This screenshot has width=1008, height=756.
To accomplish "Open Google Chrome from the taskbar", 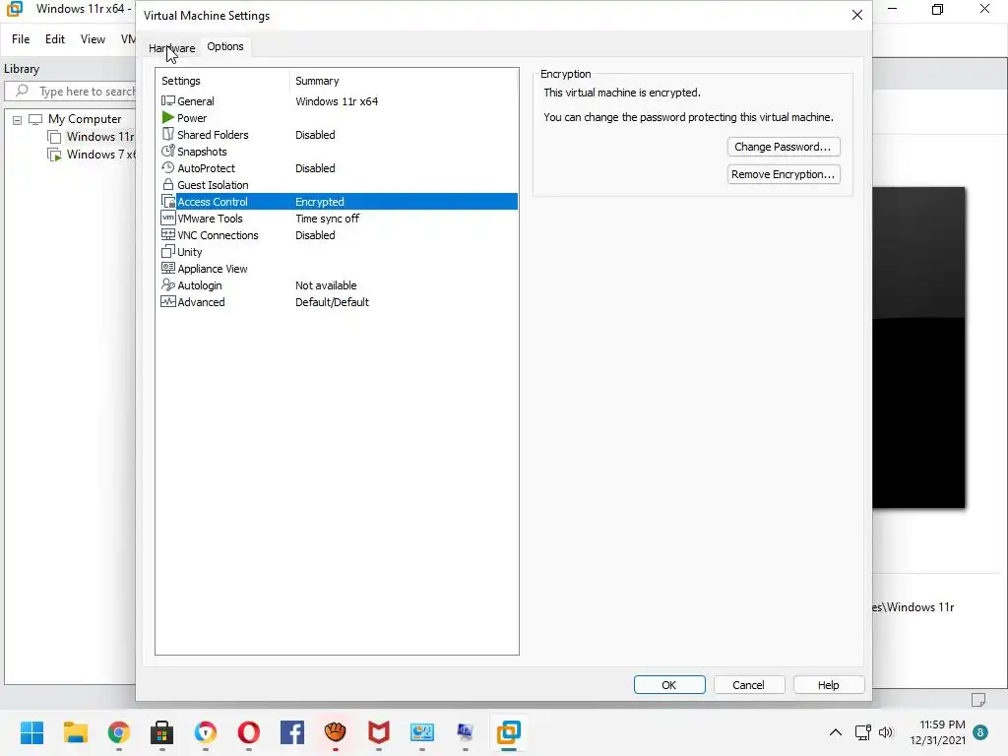I will [119, 732].
